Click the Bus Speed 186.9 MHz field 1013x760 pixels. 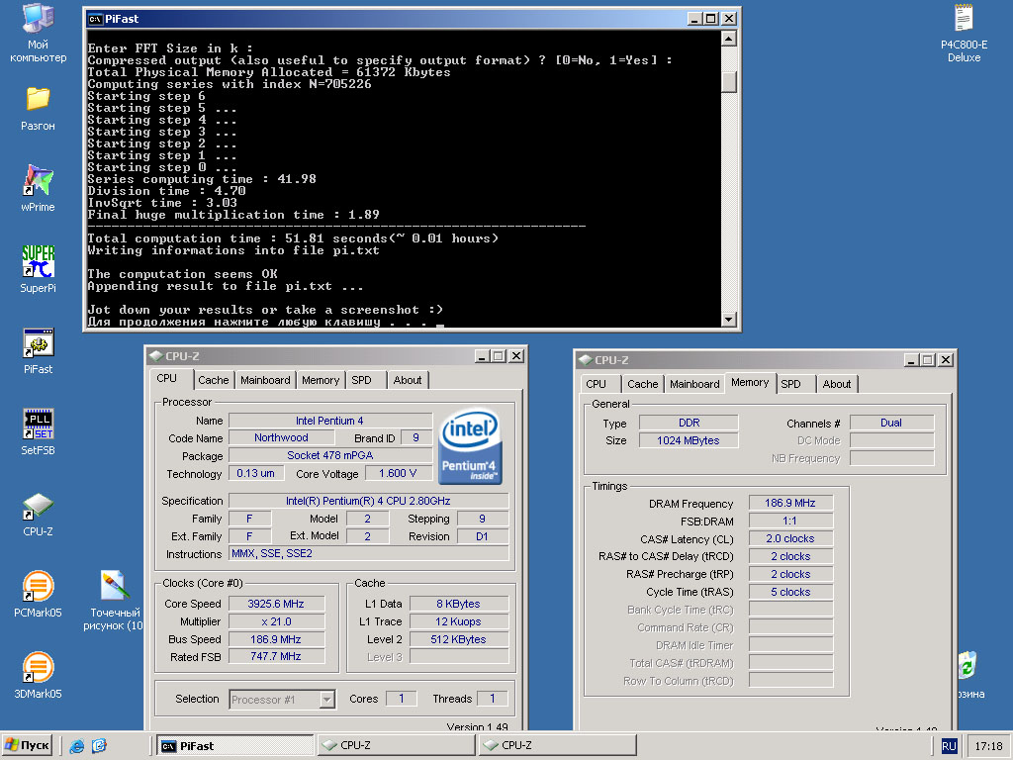point(276,639)
